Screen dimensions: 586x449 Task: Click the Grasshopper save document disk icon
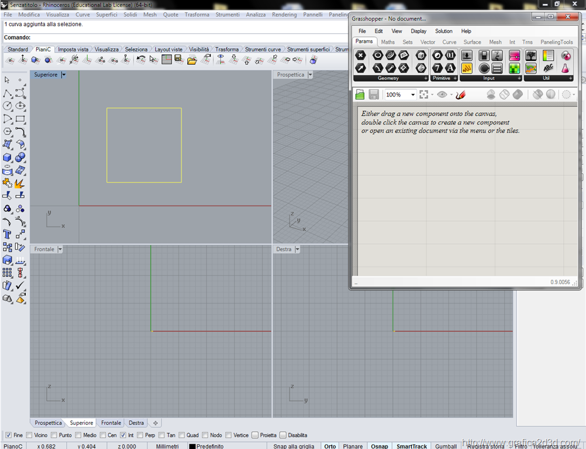[x=374, y=95]
